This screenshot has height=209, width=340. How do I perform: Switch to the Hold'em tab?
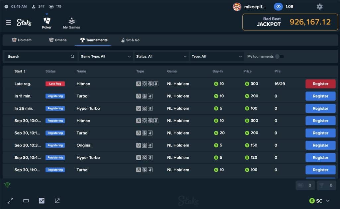pos(22,40)
